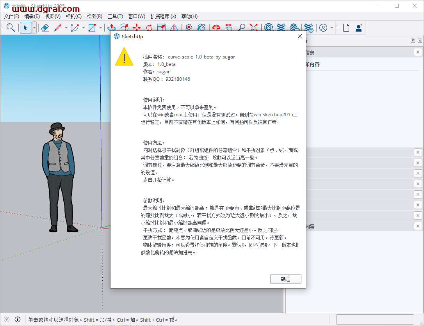
Task: Open the 窗口(W) menu
Action: (x=137, y=16)
